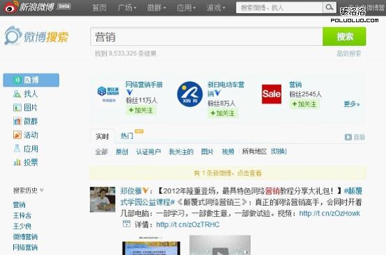The image size is (386, 255).
Task: Click the magnifier icon in top search bar
Action: (x=330, y=8)
